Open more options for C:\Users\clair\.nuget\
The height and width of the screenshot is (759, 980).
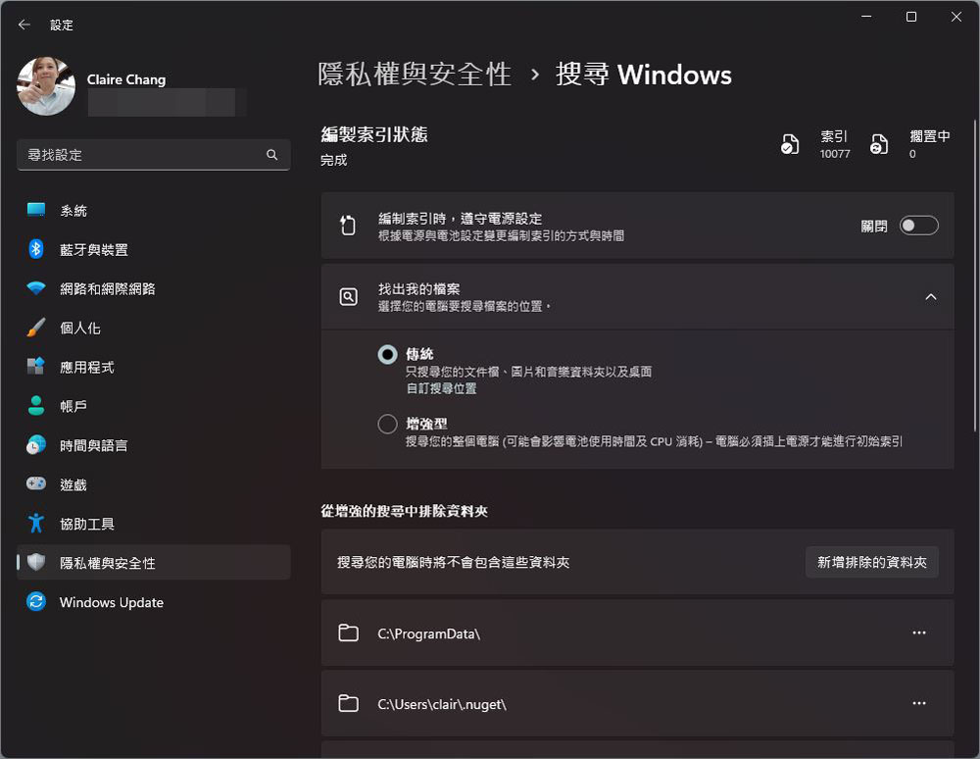[919, 703]
